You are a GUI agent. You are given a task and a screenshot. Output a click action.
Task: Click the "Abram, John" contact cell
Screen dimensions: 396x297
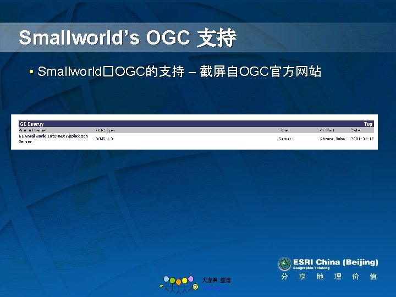[x=332, y=139]
